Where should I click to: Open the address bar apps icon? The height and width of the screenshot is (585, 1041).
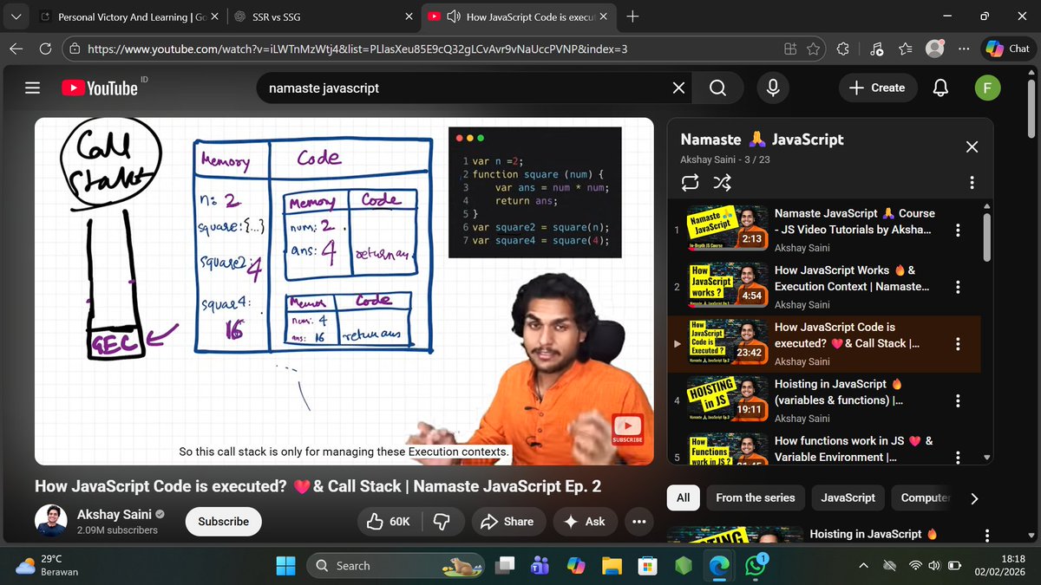pos(790,49)
